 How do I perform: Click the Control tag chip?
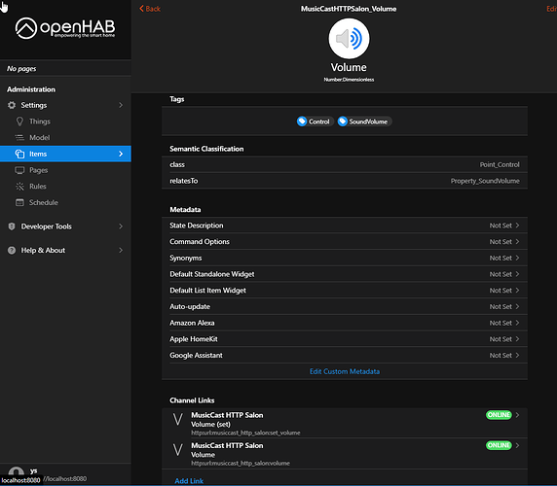pos(315,121)
